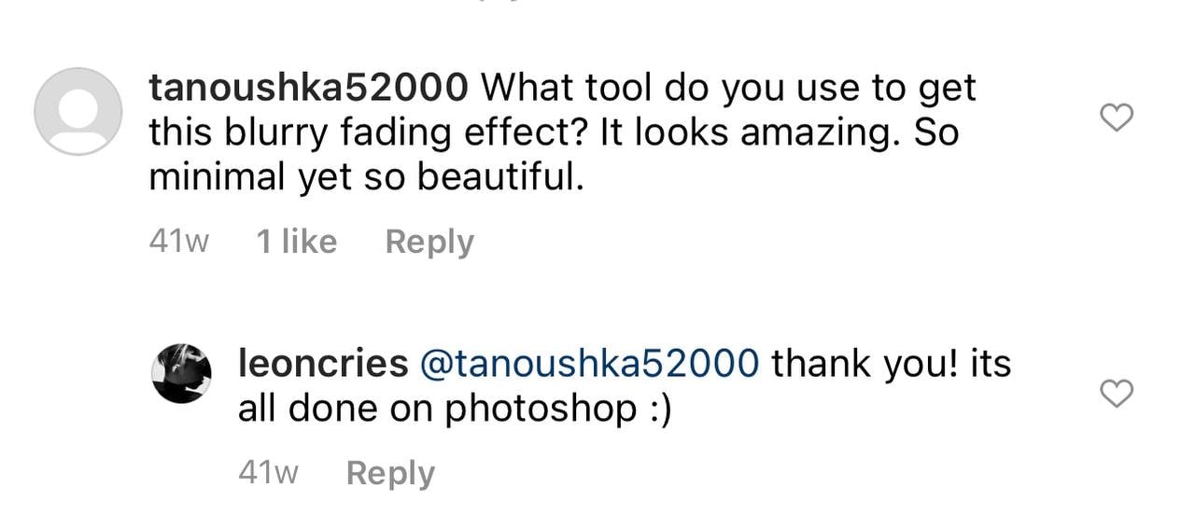This screenshot has width=1195, height=528.
Task: Click the word "photoshop" in the reply
Action: (541, 409)
